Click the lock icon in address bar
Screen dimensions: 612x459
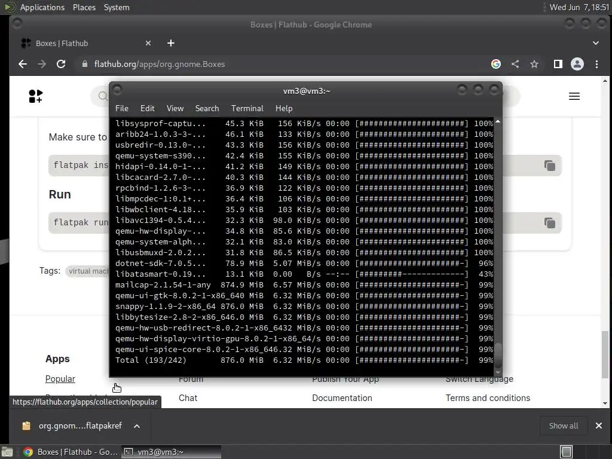85,64
